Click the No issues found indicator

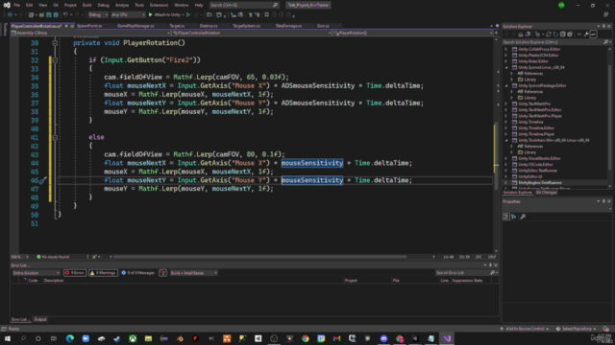tap(53, 257)
